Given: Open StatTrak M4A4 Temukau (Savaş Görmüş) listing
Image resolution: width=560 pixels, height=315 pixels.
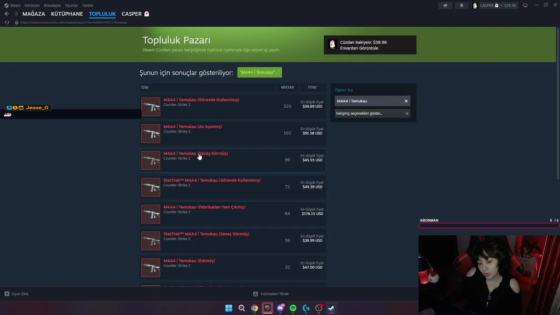Looking at the screenshot, I should coord(206,234).
